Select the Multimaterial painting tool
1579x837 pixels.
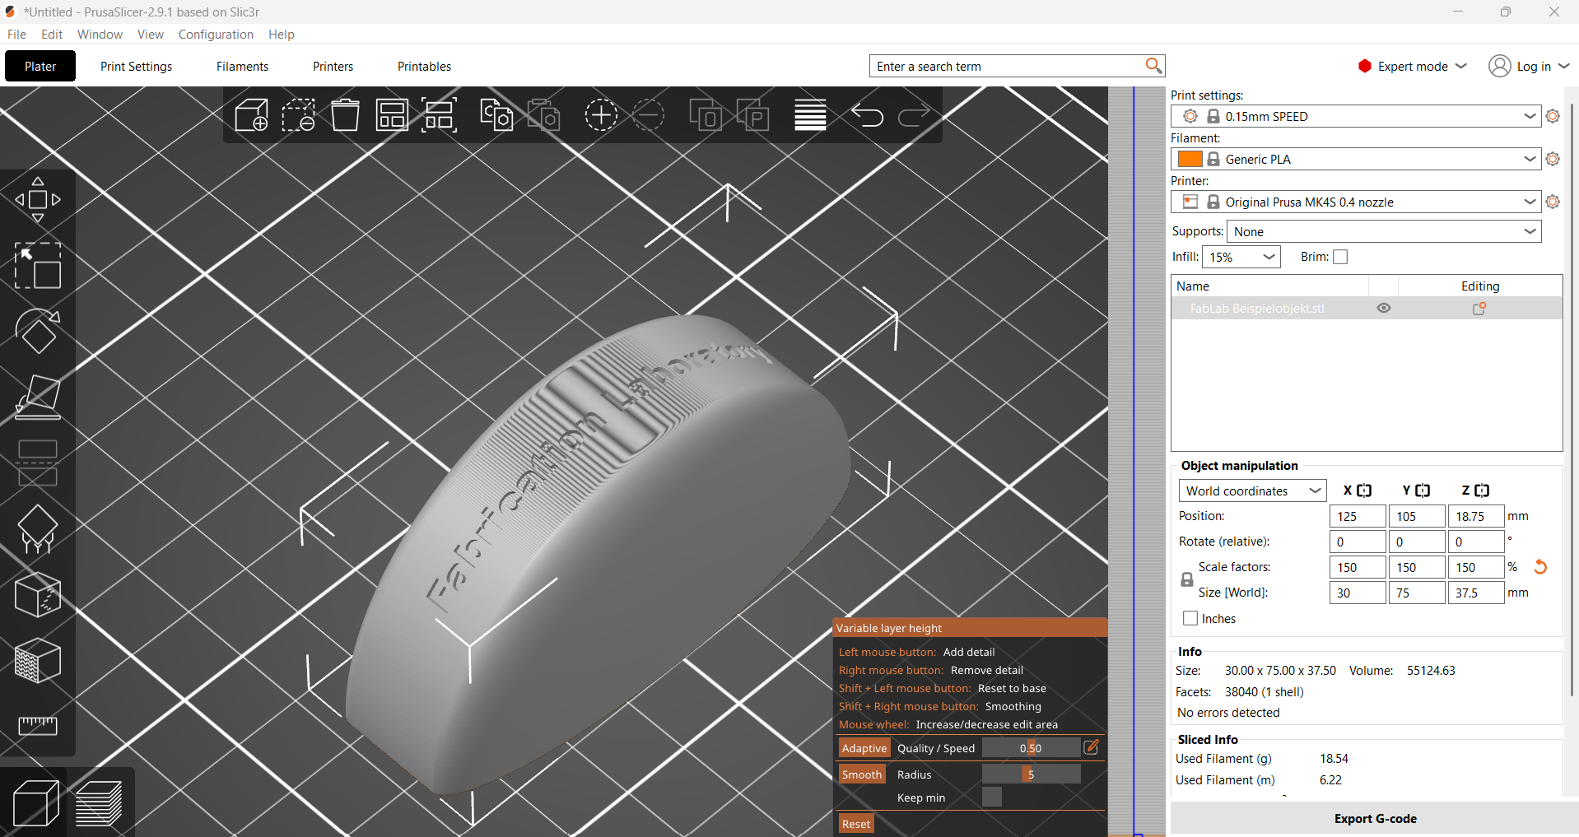click(38, 661)
